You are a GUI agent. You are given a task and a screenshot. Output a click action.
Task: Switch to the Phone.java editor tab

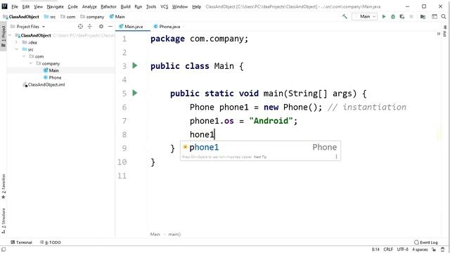(167, 27)
